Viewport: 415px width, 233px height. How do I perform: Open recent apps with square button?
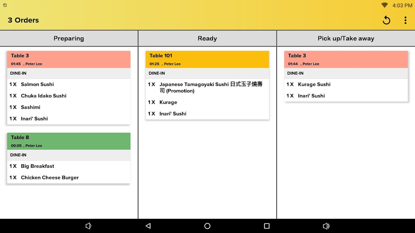point(267,226)
